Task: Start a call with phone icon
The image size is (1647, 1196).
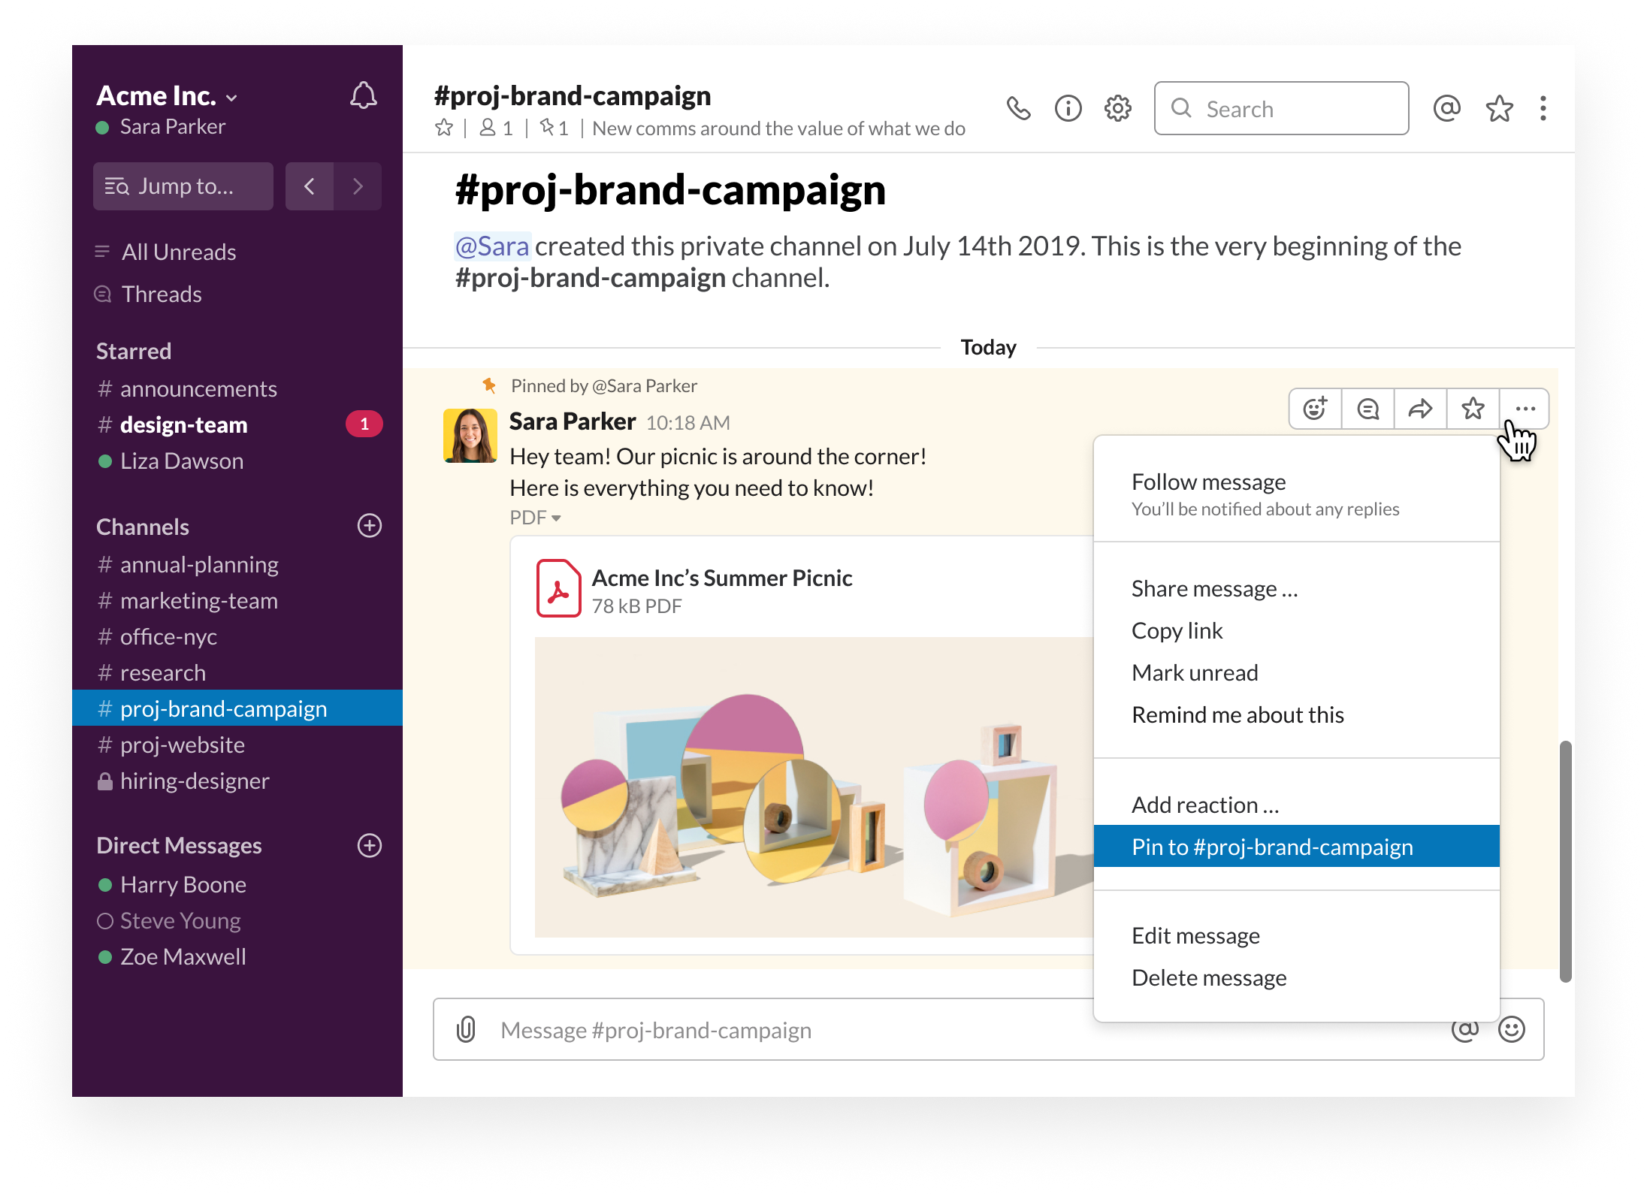Action: coord(1018,109)
